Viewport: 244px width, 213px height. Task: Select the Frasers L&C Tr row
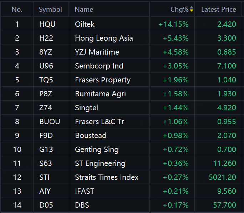(x=121, y=122)
